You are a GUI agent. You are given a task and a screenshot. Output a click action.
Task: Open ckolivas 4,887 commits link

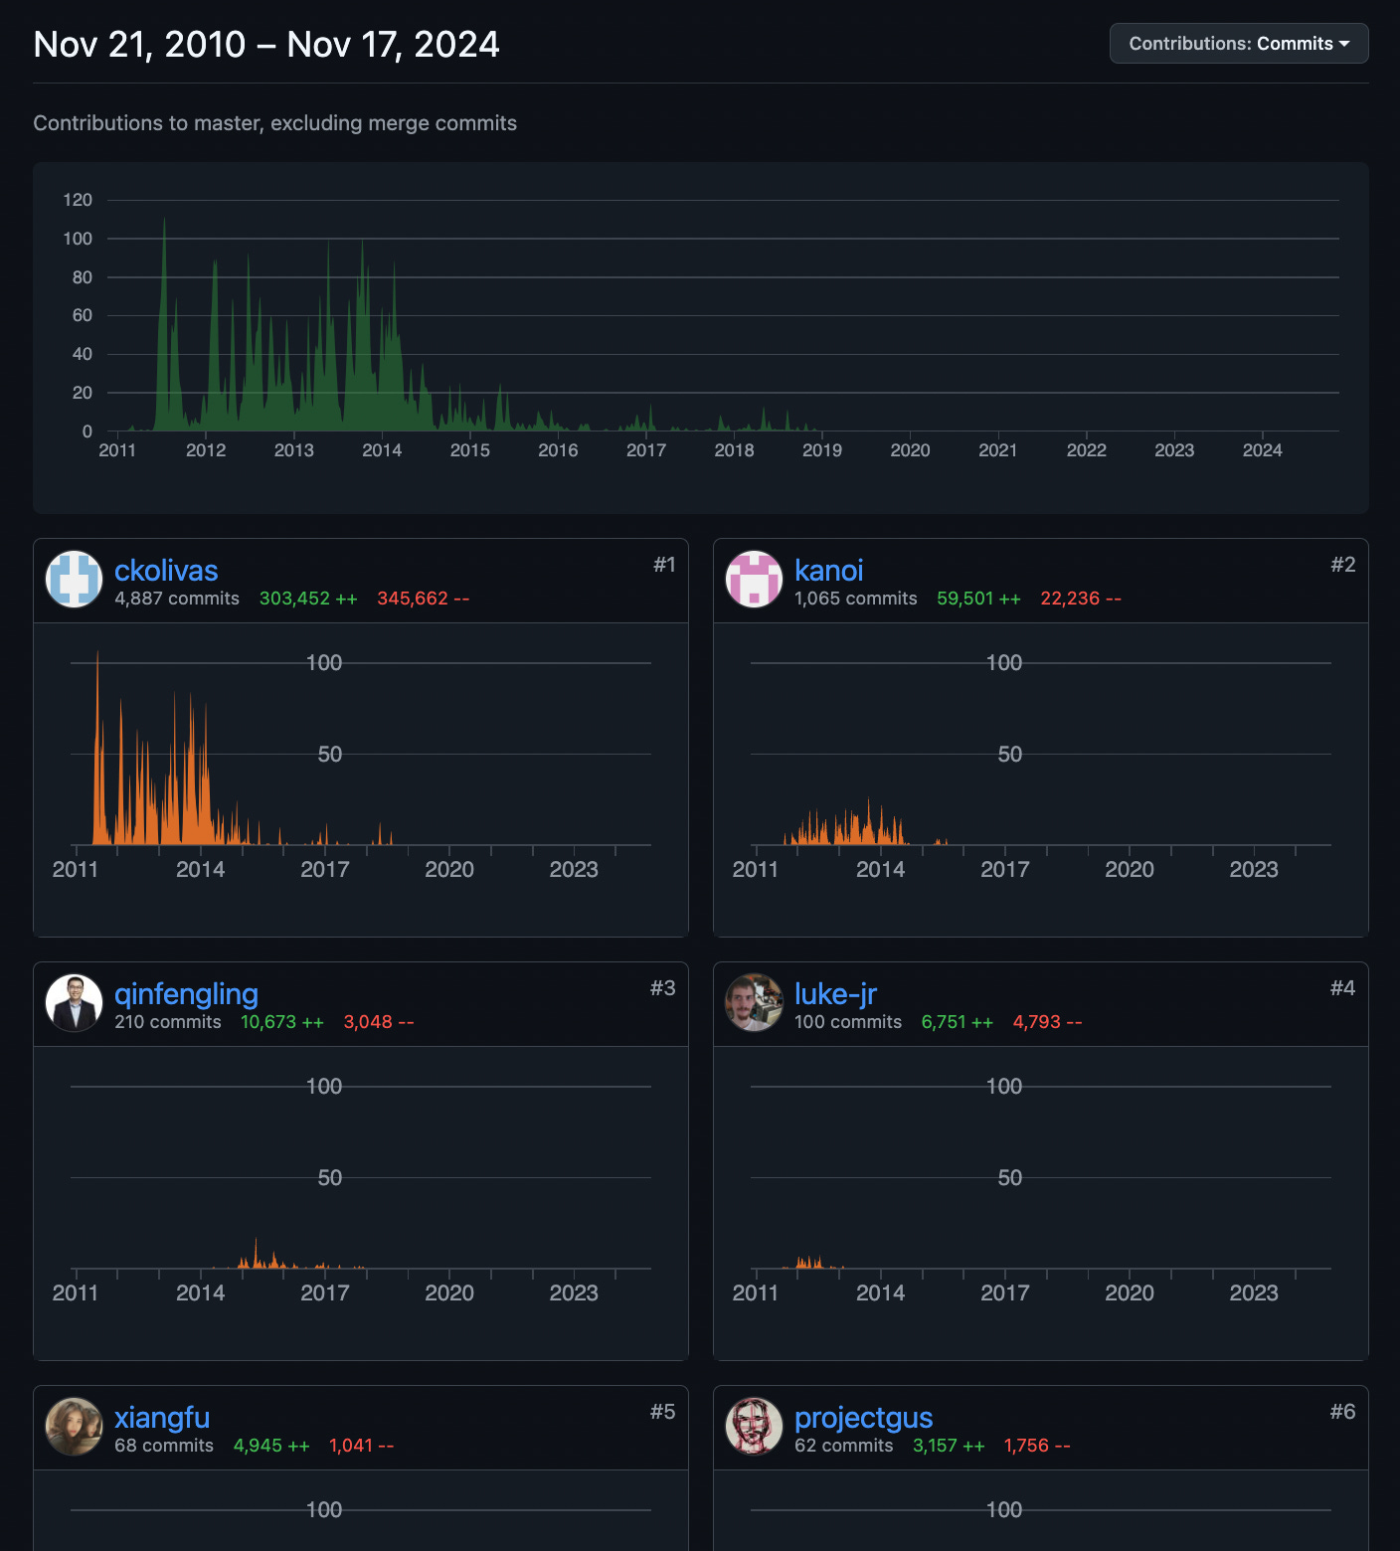[x=177, y=599]
